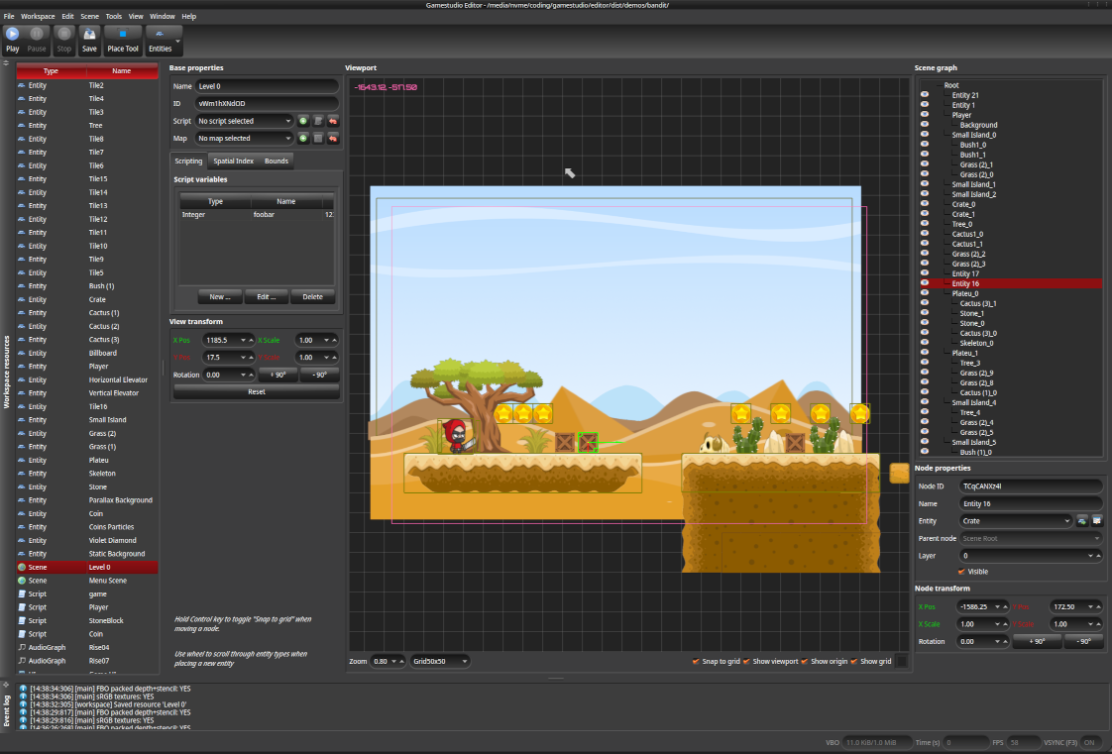Open script editor icon beside the Script dropdown
The width and height of the screenshot is (1112, 754).
click(318, 121)
